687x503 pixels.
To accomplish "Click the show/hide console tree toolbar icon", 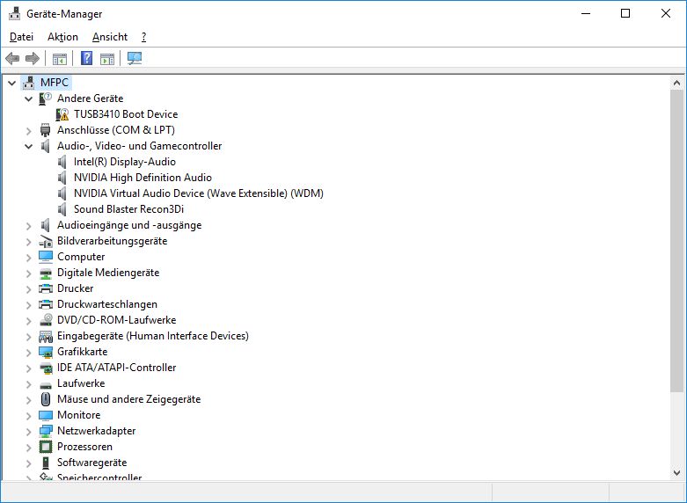I will click(60, 58).
